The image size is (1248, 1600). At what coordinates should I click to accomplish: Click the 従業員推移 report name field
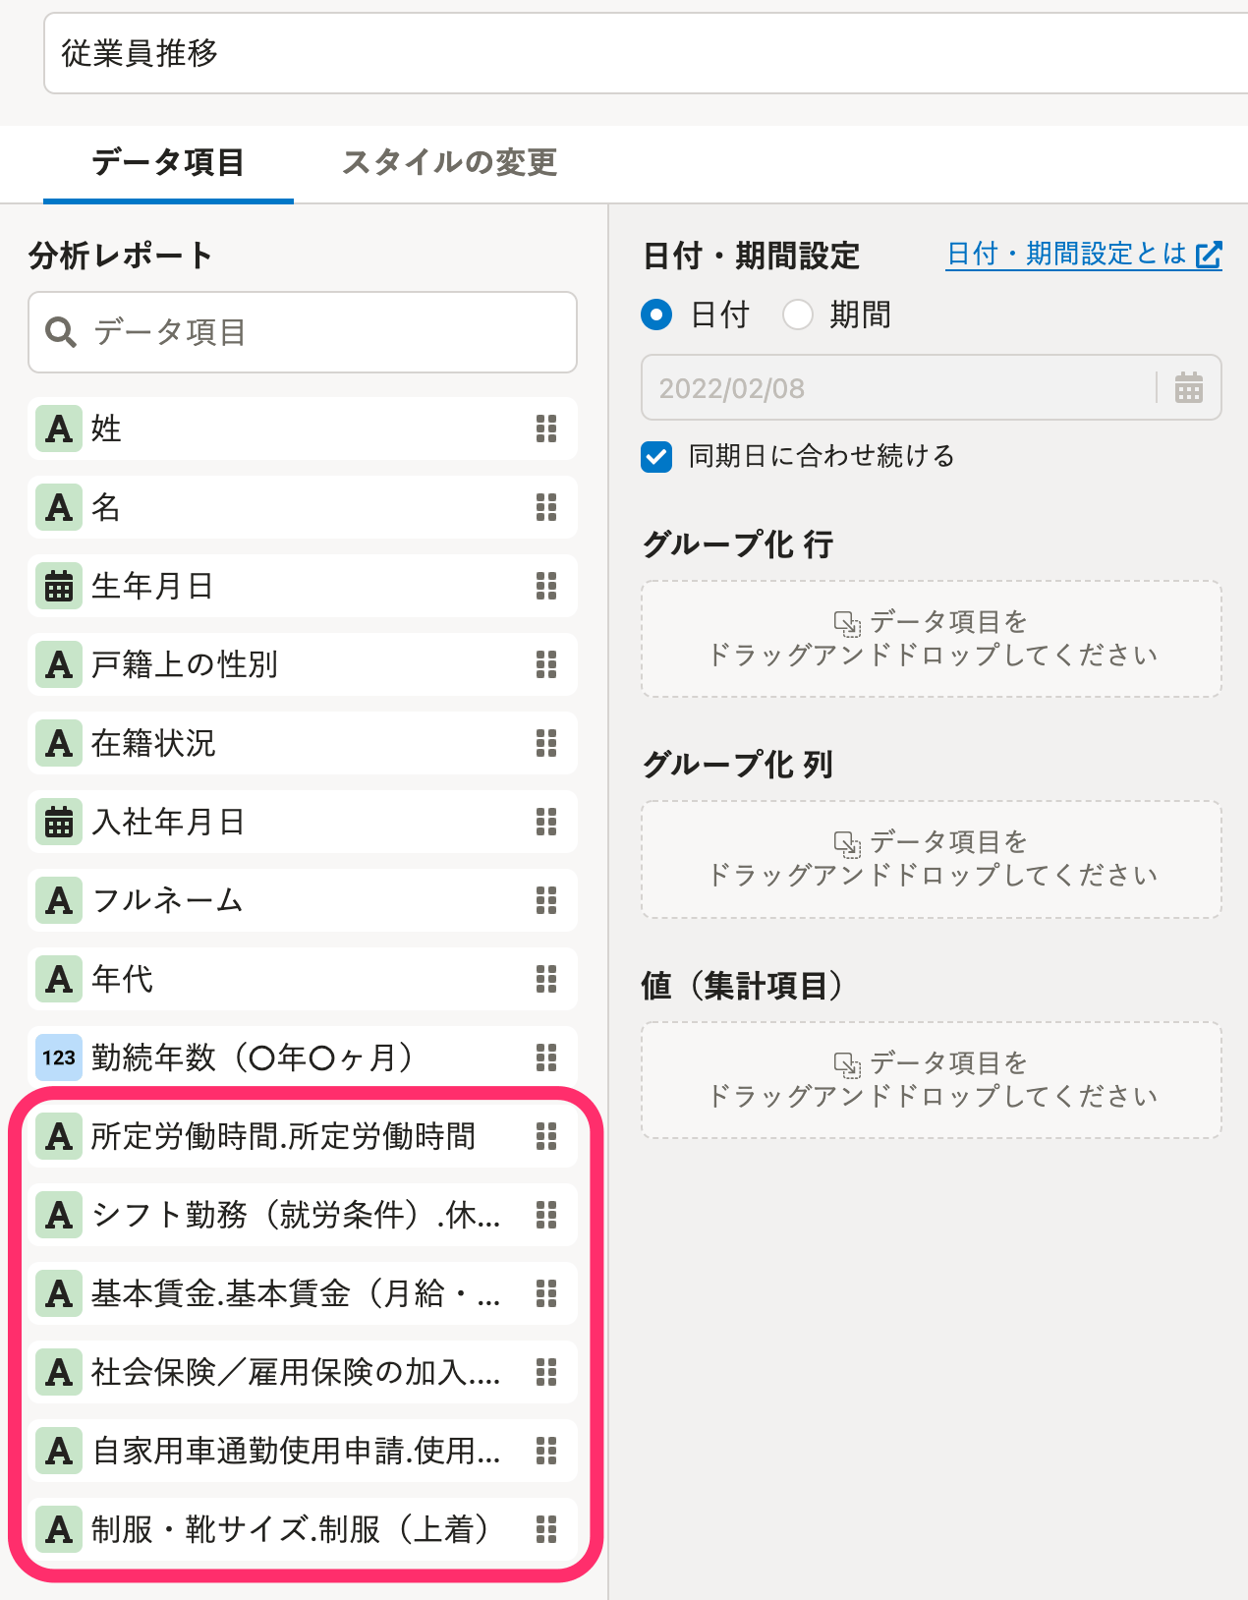(646, 53)
